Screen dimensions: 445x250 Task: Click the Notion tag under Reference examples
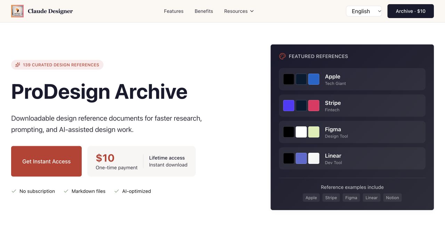(393, 198)
